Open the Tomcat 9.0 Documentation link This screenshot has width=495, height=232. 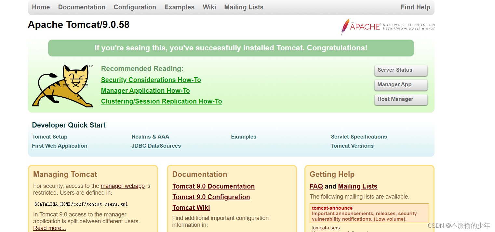pyautogui.click(x=213, y=186)
